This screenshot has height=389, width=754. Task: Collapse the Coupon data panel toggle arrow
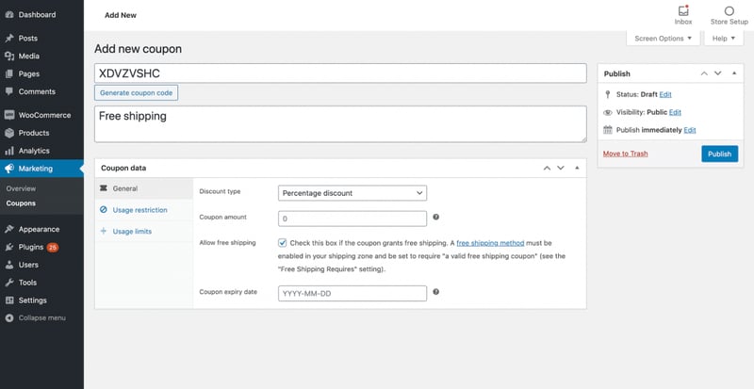click(577, 168)
